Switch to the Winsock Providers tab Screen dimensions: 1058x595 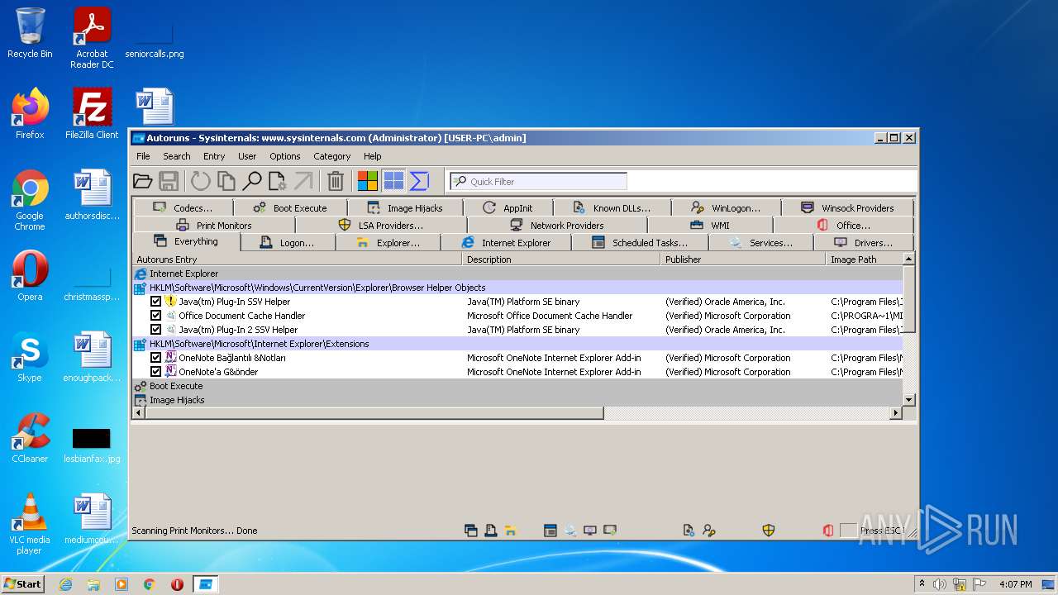point(847,208)
